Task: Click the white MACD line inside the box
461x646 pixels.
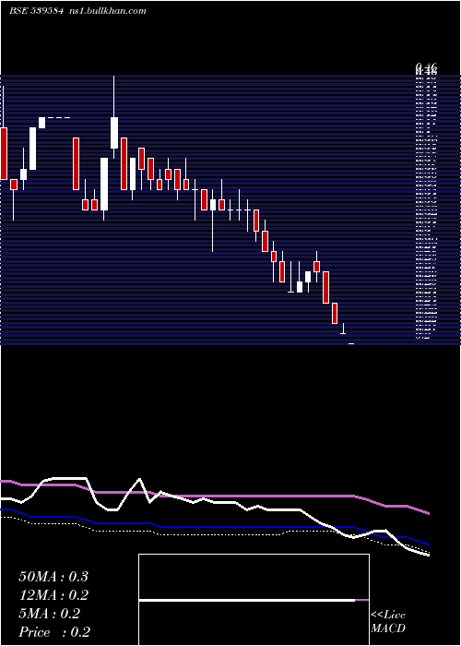Action: point(247,600)
